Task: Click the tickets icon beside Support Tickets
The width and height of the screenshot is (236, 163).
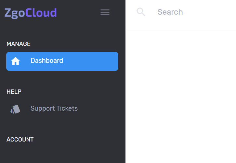Action: pos(15,109)
